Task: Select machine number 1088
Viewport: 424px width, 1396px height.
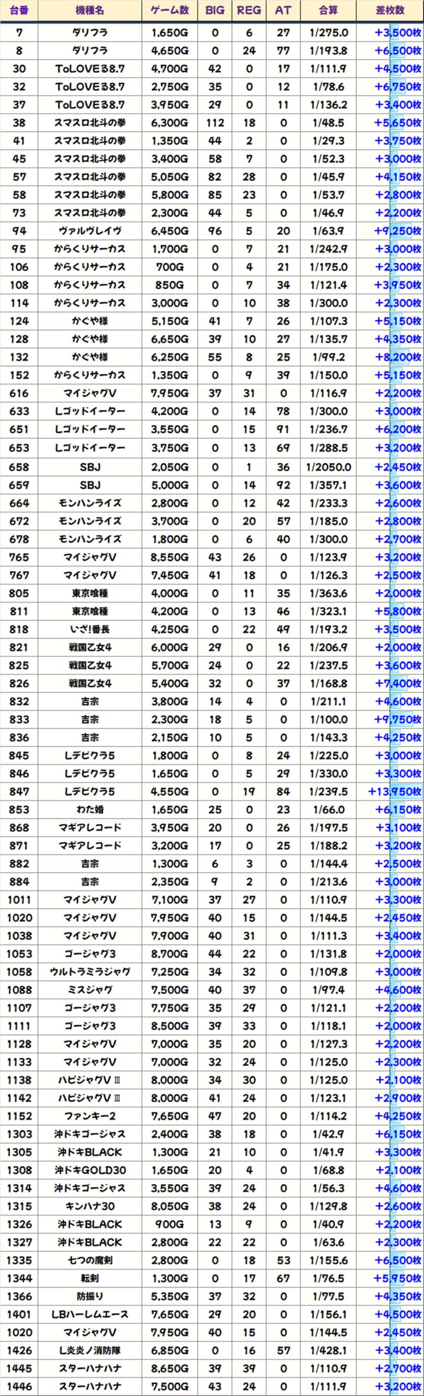Action: (x=19, y=990)
